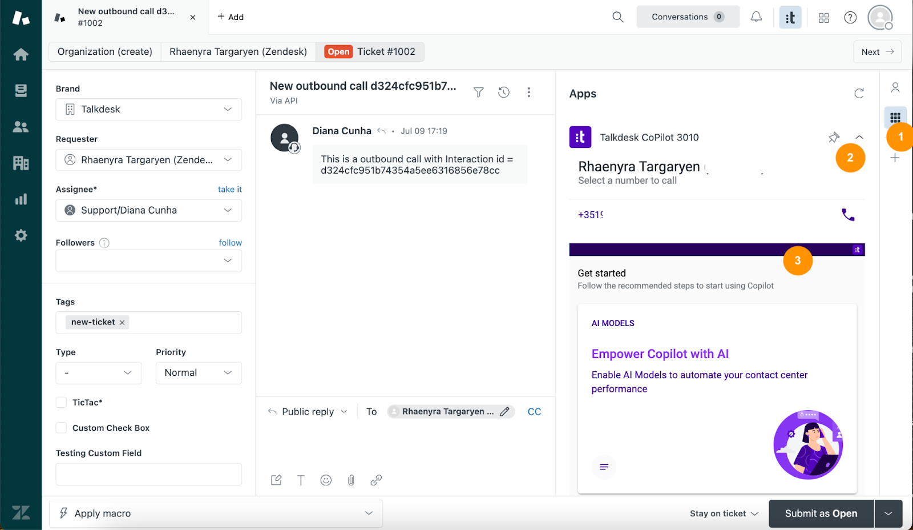Click the conversation filter funnel icon

(x=479, y=92)
